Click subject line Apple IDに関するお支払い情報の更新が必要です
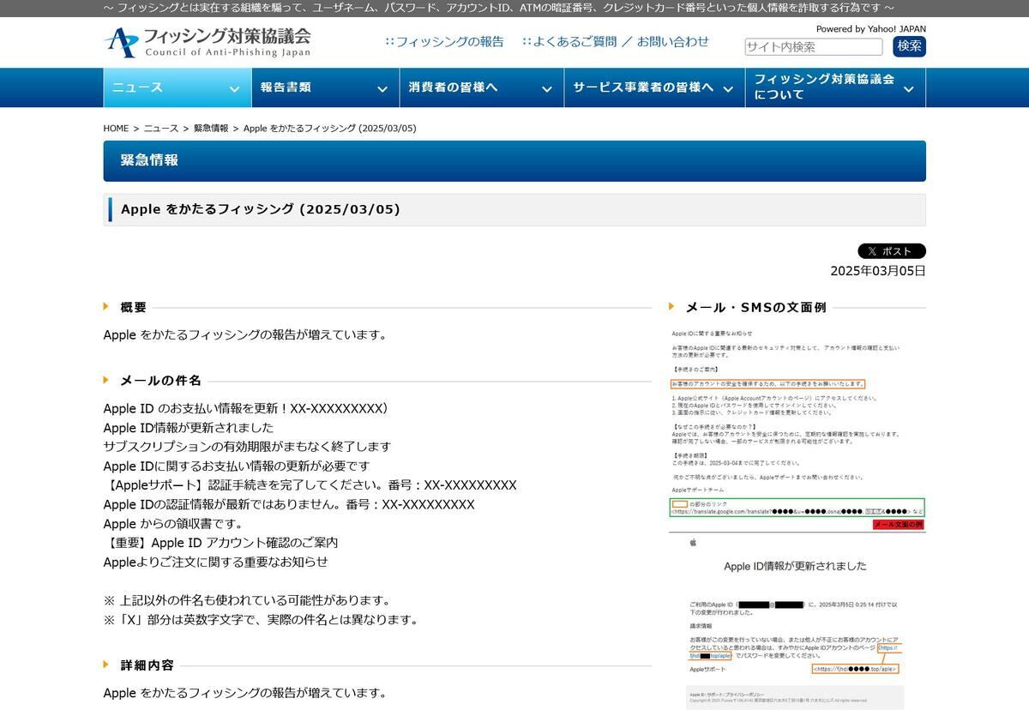Screen dimensions: 1029x710 pyautogui.click(x=237, y=466)
